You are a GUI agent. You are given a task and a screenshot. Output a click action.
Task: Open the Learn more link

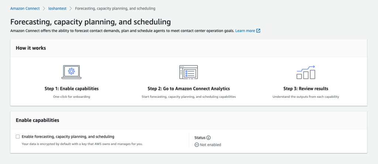245,31
